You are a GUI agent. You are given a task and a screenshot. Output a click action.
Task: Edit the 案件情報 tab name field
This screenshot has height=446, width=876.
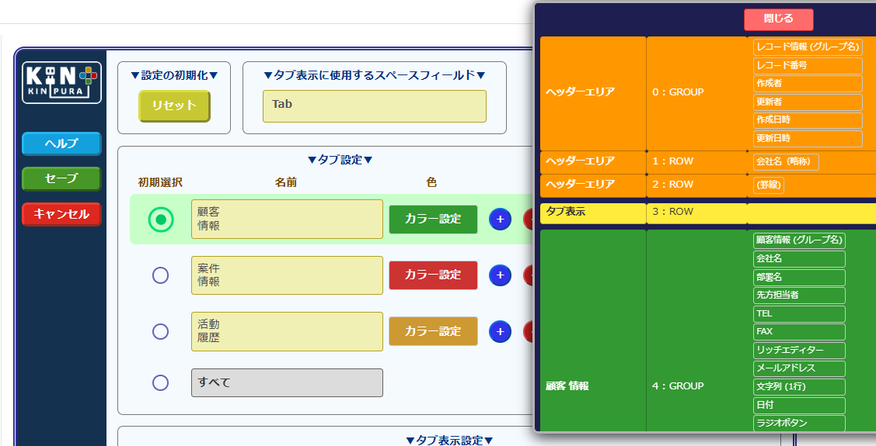(x=287, y=275)
